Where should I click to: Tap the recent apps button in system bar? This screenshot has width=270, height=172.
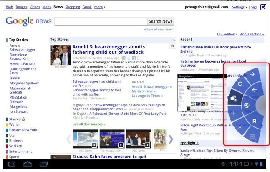pyautogui.click(x=44, y=164)
